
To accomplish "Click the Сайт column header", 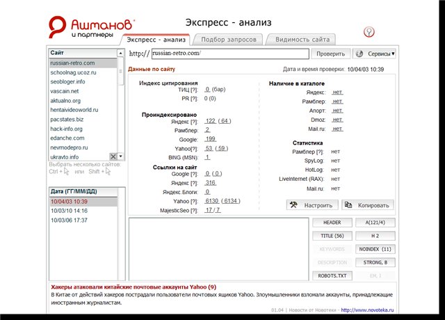I will (x=83, y=53).
